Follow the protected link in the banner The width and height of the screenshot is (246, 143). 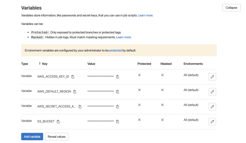click(115, 50)
